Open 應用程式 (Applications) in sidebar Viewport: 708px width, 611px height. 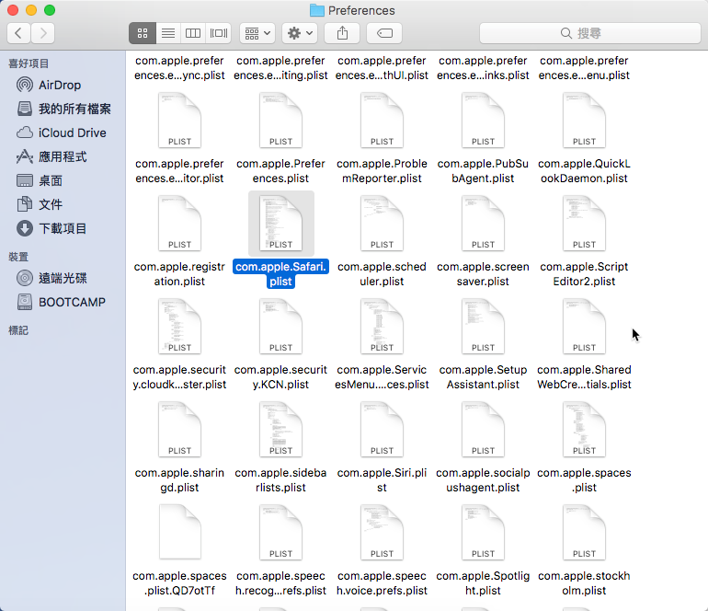(63, 156)
